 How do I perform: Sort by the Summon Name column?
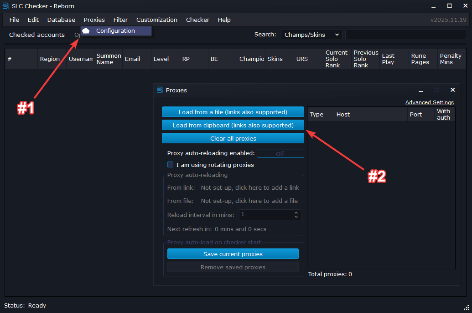[x=109, y=59]
